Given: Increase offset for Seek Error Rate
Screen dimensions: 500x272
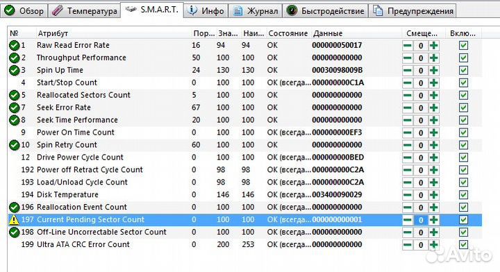Looking at the screenshot, I should 433,108.
